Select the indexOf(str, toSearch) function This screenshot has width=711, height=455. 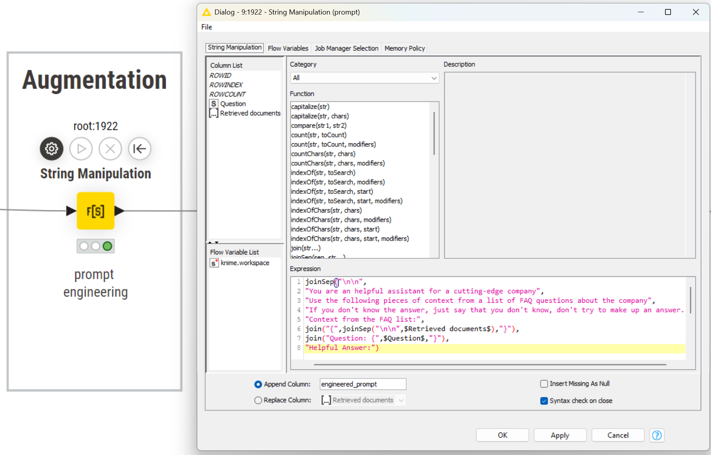click(323, 172)
